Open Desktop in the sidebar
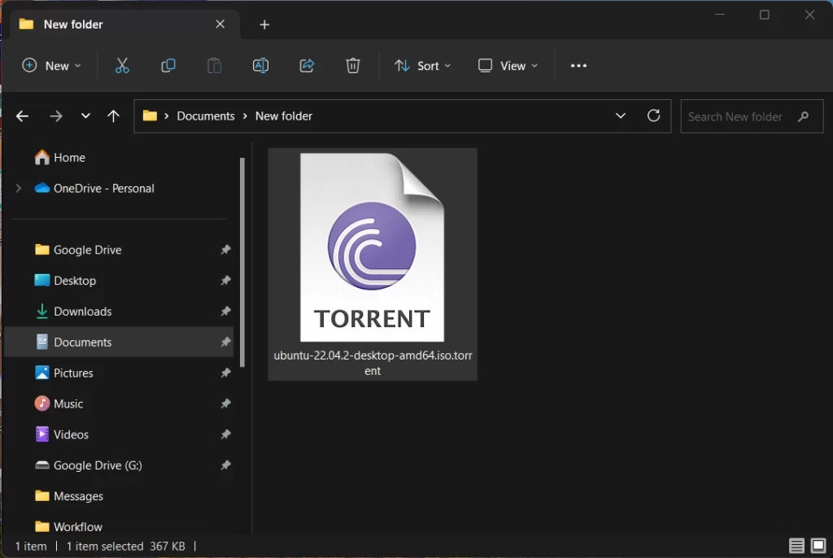Image resolution: width=833 pixels, height=558 pixels. point(74,281)
